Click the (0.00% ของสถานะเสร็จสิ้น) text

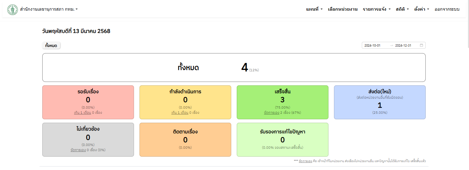tap(282, 148)
